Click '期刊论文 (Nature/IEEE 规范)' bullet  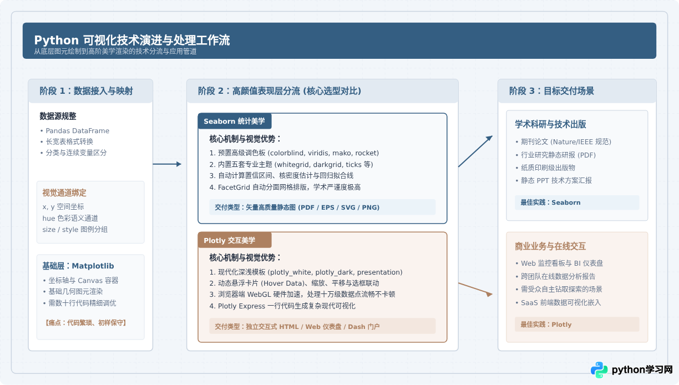[563, 141]
